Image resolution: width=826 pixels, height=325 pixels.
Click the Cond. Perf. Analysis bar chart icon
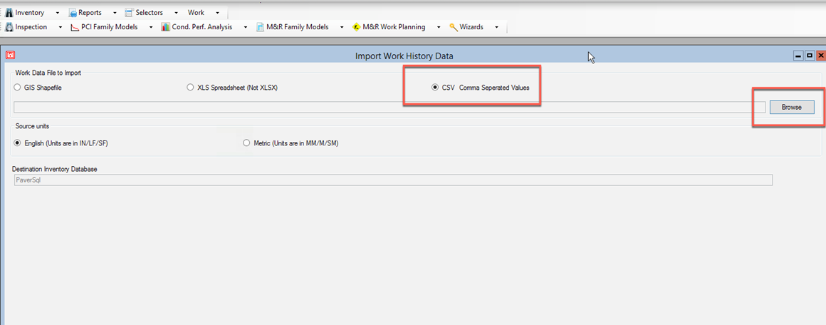tap(165, 27)
